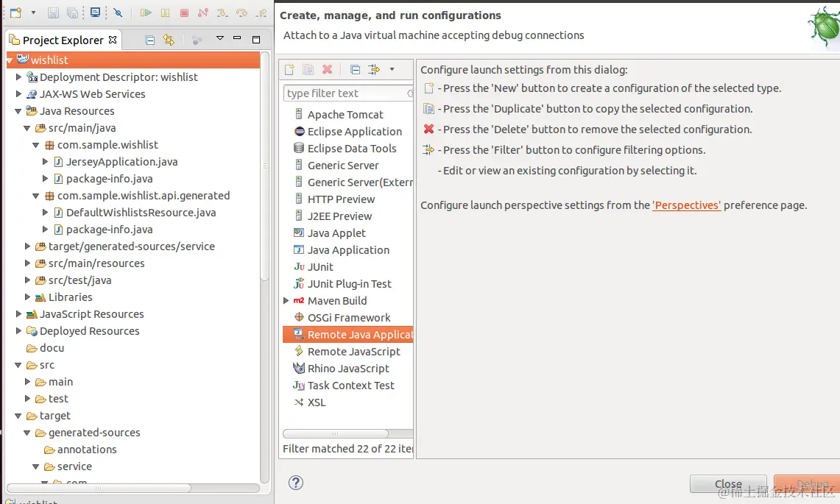The width and height of the screenshot is (840, 504).
Task: Click launch configuration list horizontal scrollbar
Action: [336, 434]
